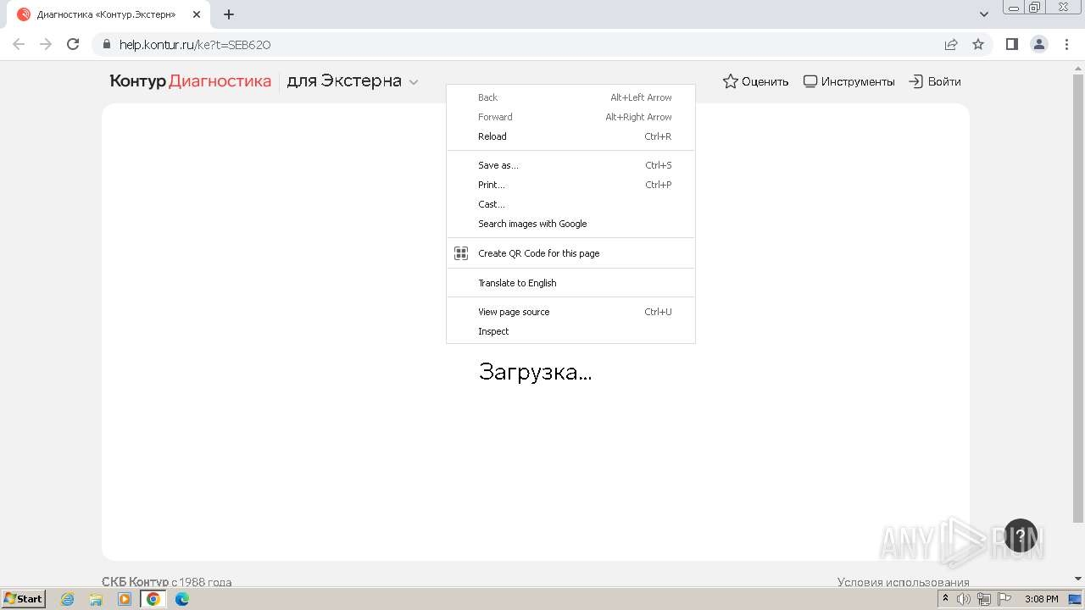Click the volume speaker tray icon

point(964,599)
